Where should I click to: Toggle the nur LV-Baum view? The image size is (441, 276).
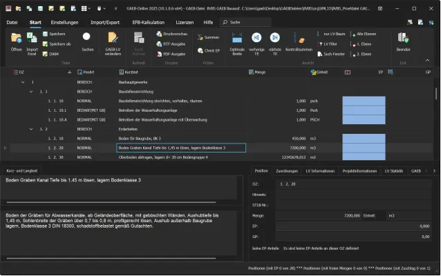[332, 33]
